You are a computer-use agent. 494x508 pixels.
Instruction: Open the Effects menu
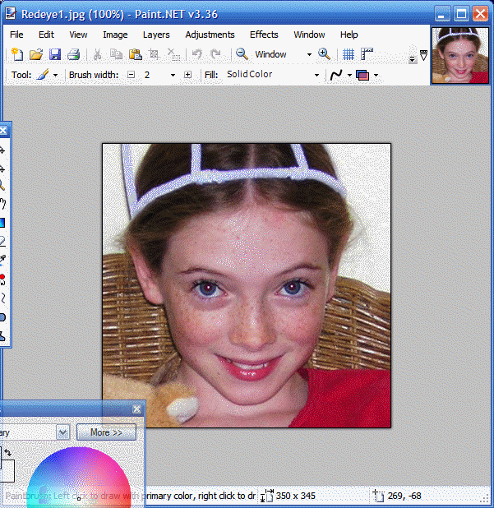coord(264,35)
